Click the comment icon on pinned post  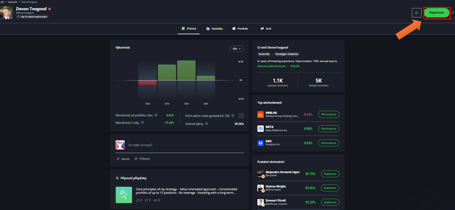tap(147, 200)
